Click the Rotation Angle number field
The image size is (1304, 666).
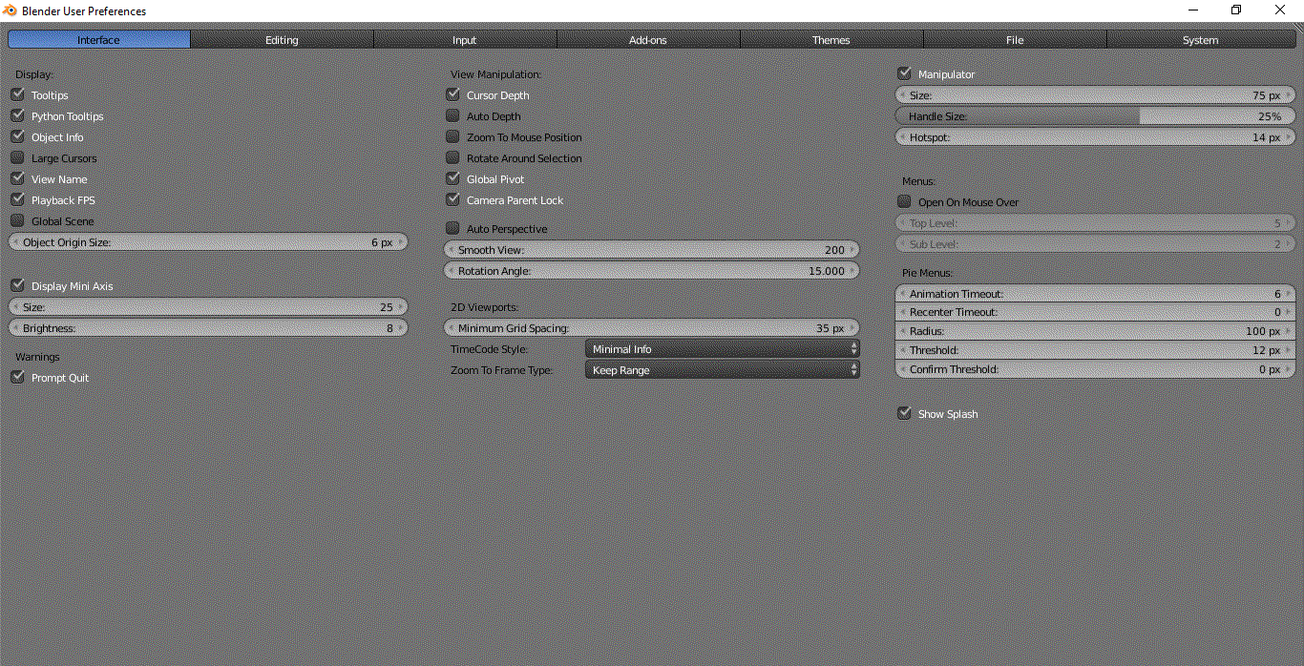point(652,271)
